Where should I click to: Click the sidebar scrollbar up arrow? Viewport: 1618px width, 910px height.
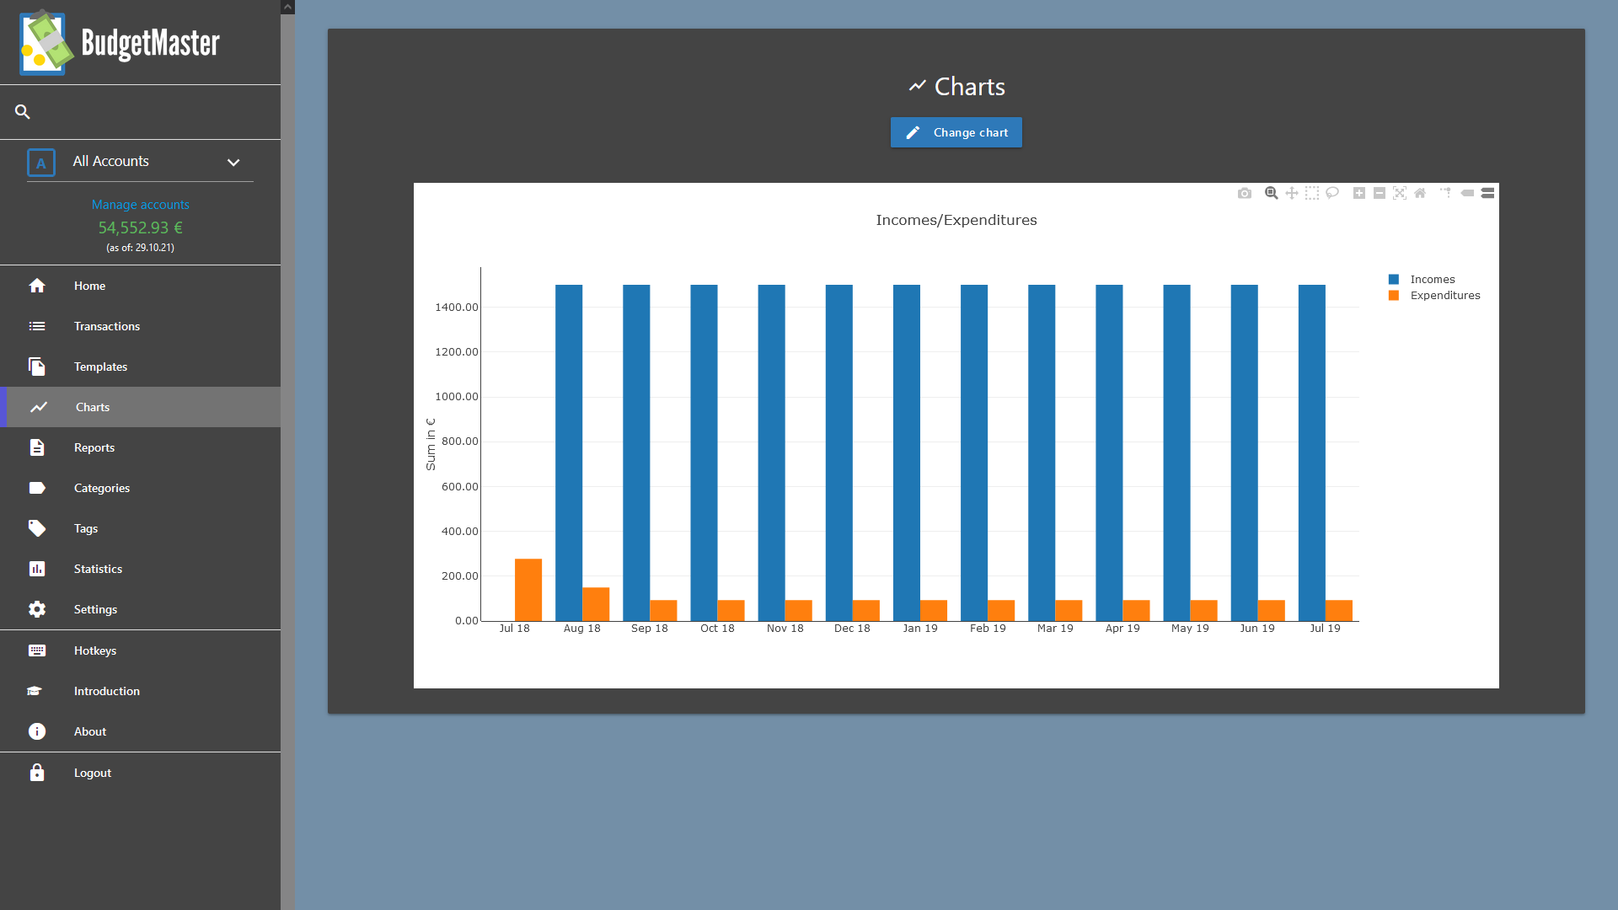tap(287, 7)
